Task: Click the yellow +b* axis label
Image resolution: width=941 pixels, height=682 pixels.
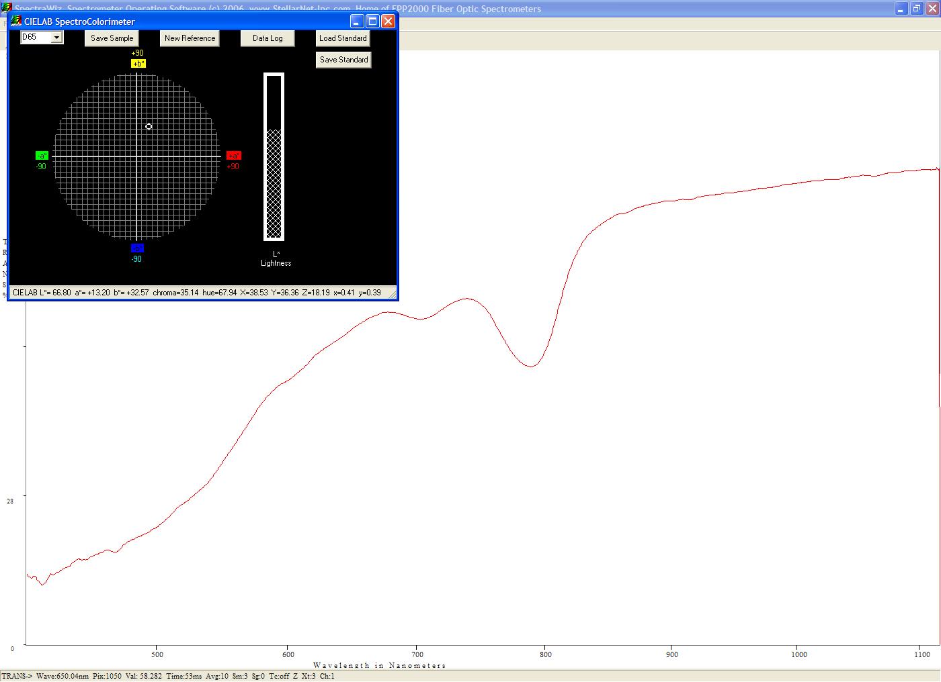Action: pyautogui.click(x=138, y=64)
